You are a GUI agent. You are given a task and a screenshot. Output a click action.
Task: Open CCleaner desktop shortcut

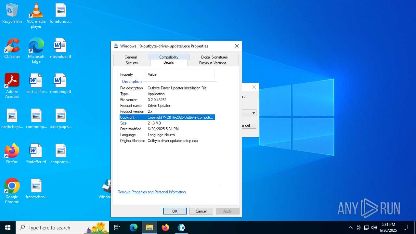coord(12,49)
